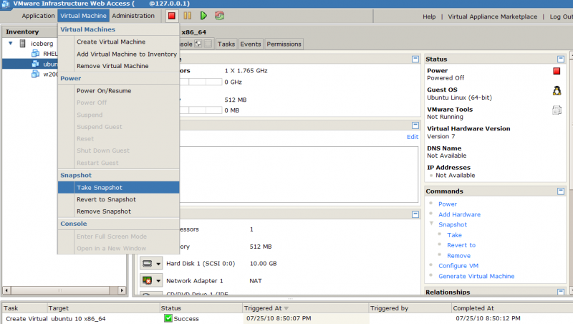Click the Edit notes link
This screenshot has height=324, width=573.
pyautogui.click(x=413, y=137)
